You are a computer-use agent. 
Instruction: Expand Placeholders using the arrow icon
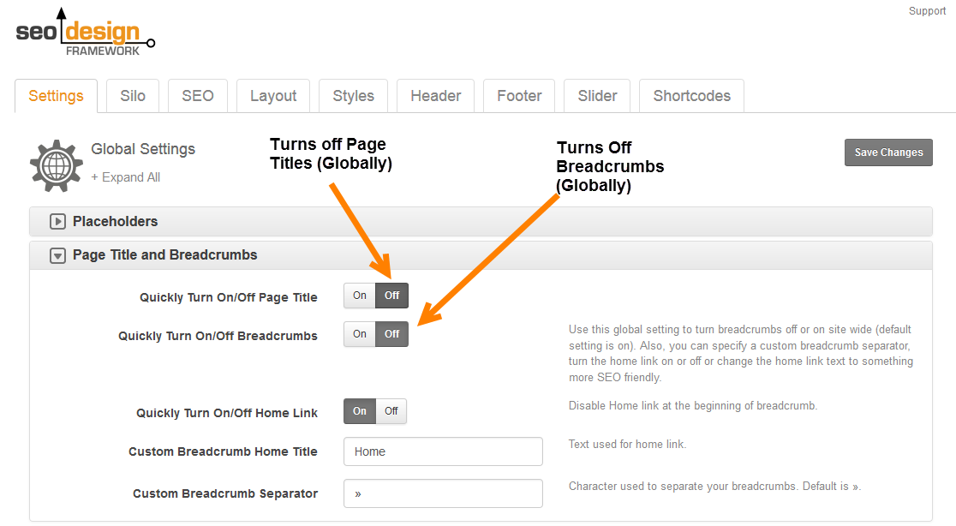(57, 221)
